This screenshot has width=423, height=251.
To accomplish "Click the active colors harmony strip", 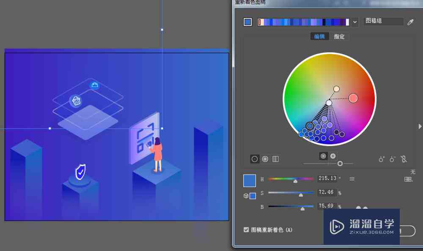I will [303, 22].
